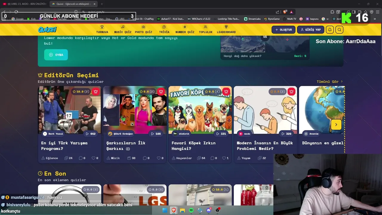Click the 3.5 star rating badge
The height and width of the screenshot is (215, 382).
[x=278, y=91]
